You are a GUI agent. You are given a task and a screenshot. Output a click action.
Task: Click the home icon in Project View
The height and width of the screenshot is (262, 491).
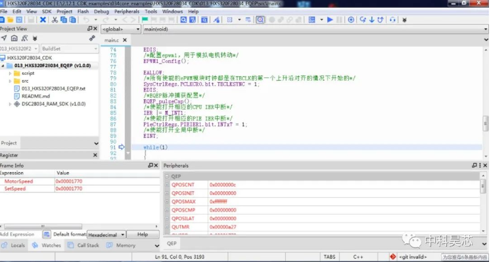(14, 38)
